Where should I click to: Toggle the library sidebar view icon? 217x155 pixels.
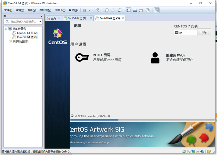(x=128, y=10)
